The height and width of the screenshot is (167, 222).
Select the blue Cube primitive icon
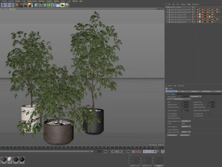[36, 5]
